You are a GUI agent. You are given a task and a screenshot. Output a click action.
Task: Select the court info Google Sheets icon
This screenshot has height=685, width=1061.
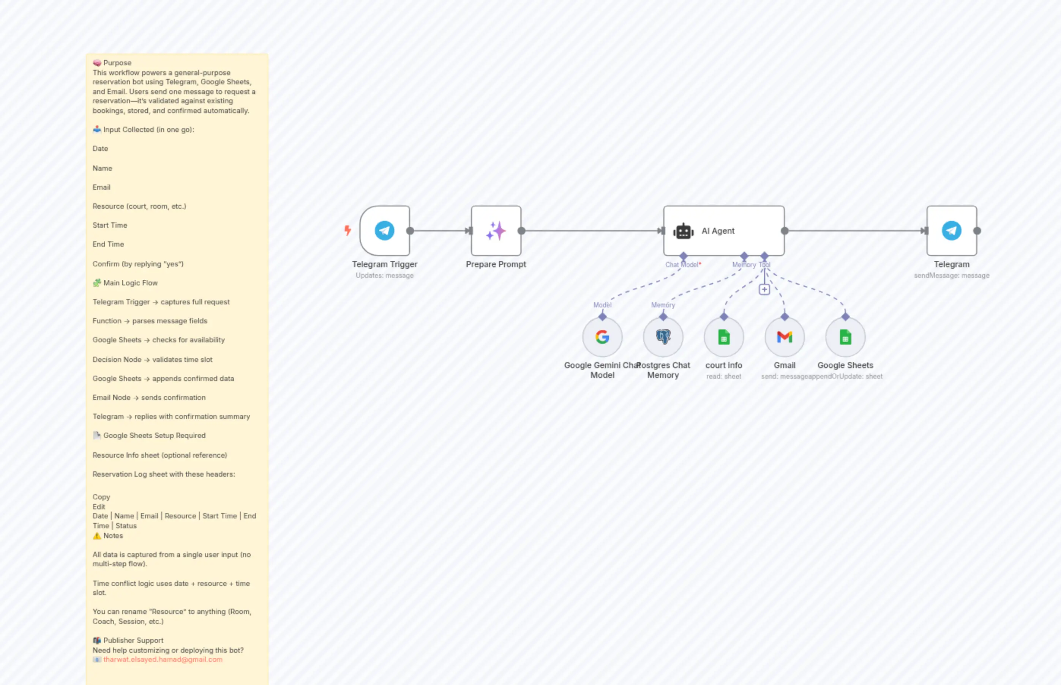click(x=724, y=337)
